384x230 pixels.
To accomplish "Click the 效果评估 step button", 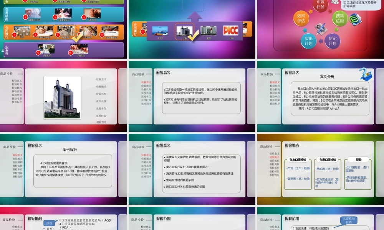I will coord(301,18).
